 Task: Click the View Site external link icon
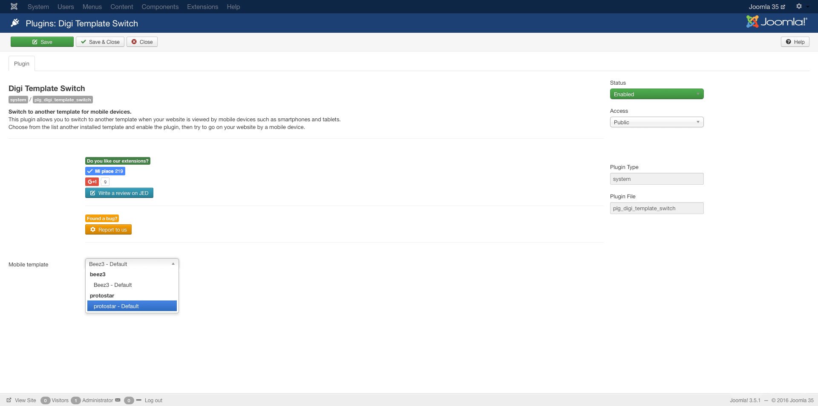pyautogui.click(x=9, y=400)
